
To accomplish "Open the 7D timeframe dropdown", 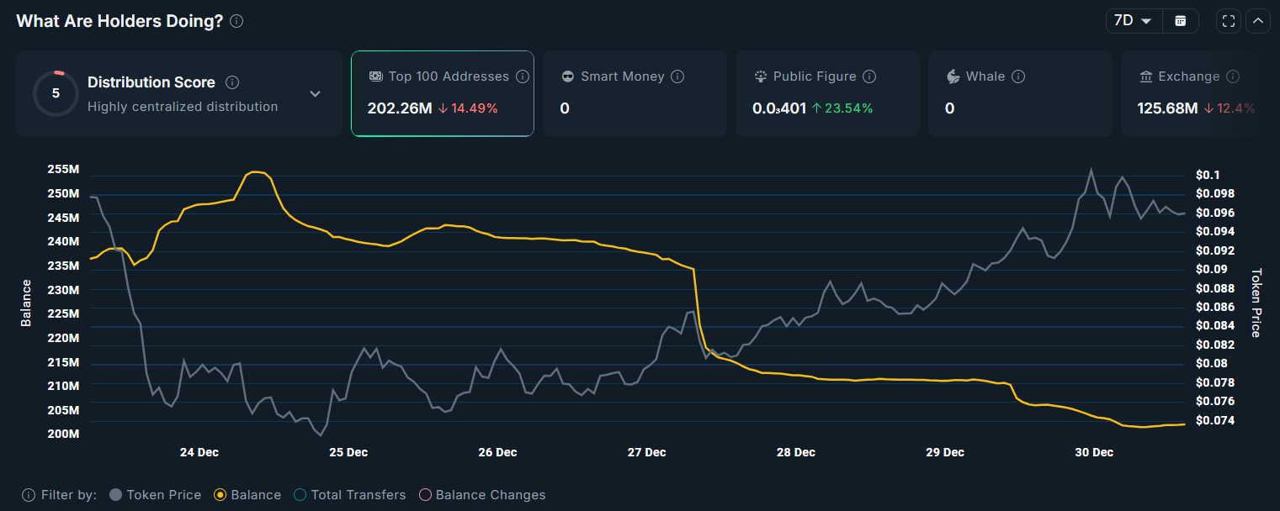I will point(1133,20).
